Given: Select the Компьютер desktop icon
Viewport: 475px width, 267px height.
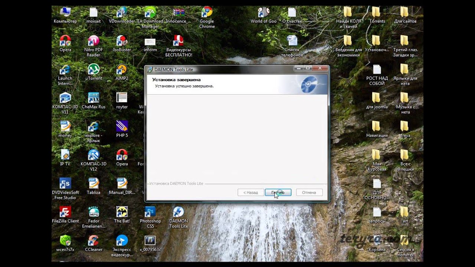Looking at the screenshot, I should pyautogui.click(x=65, y=15).
